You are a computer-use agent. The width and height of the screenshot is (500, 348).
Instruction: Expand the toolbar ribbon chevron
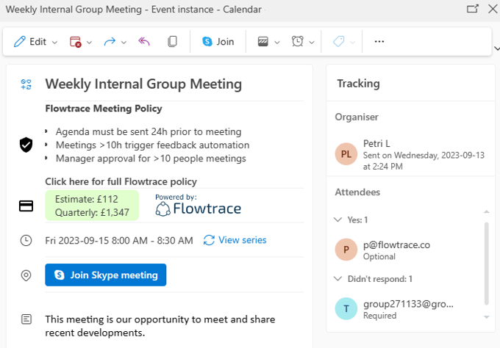click(x=496, y=48)
